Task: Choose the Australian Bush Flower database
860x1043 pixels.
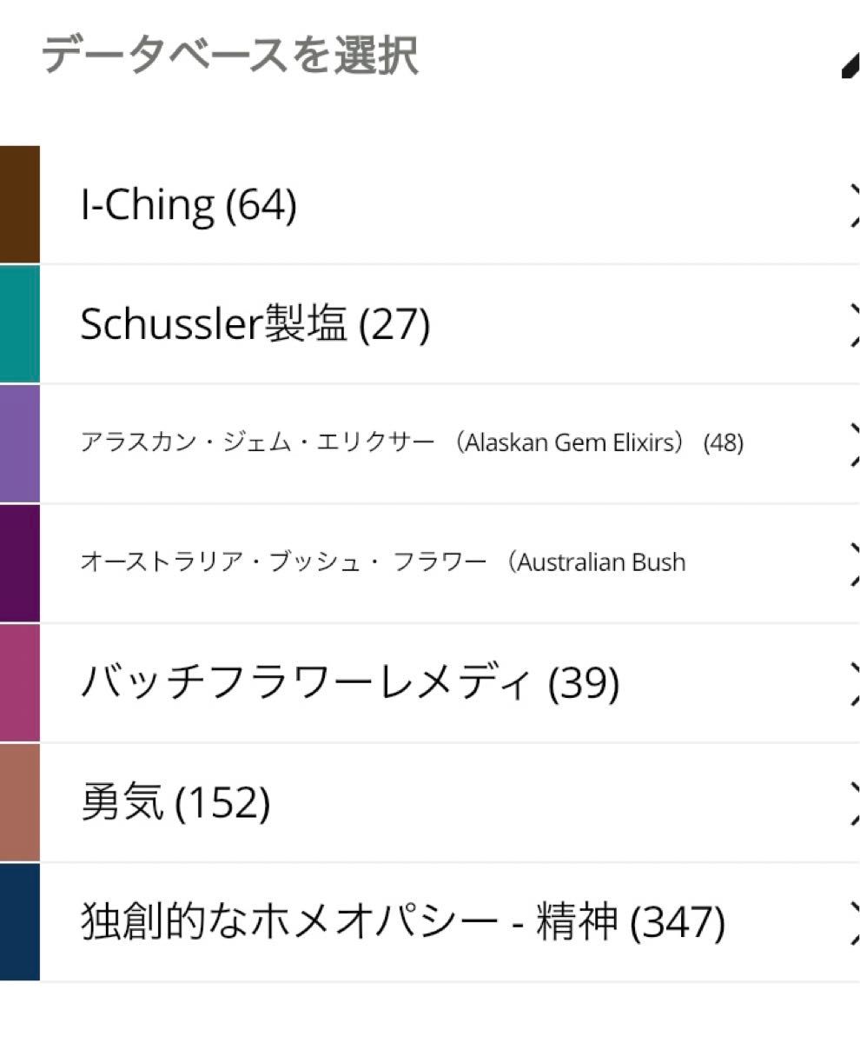Action: pos(382,562)
